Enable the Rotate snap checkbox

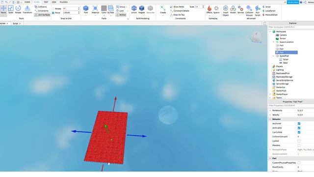[x=53, y=9]
